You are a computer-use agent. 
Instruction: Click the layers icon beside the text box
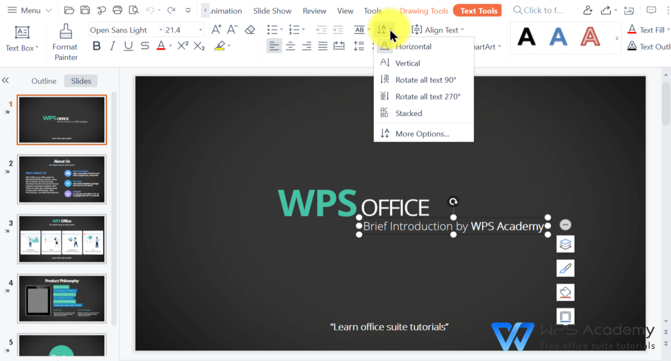pos(565,244)
